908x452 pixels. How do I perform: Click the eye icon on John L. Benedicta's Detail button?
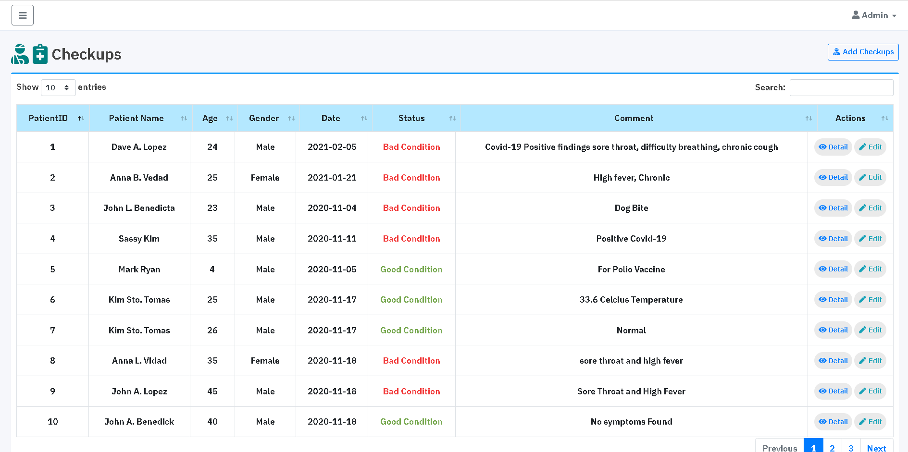tap(822, 208)
